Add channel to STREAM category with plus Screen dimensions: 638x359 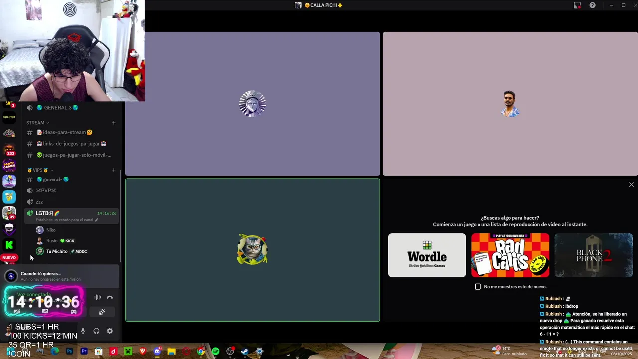114,123
